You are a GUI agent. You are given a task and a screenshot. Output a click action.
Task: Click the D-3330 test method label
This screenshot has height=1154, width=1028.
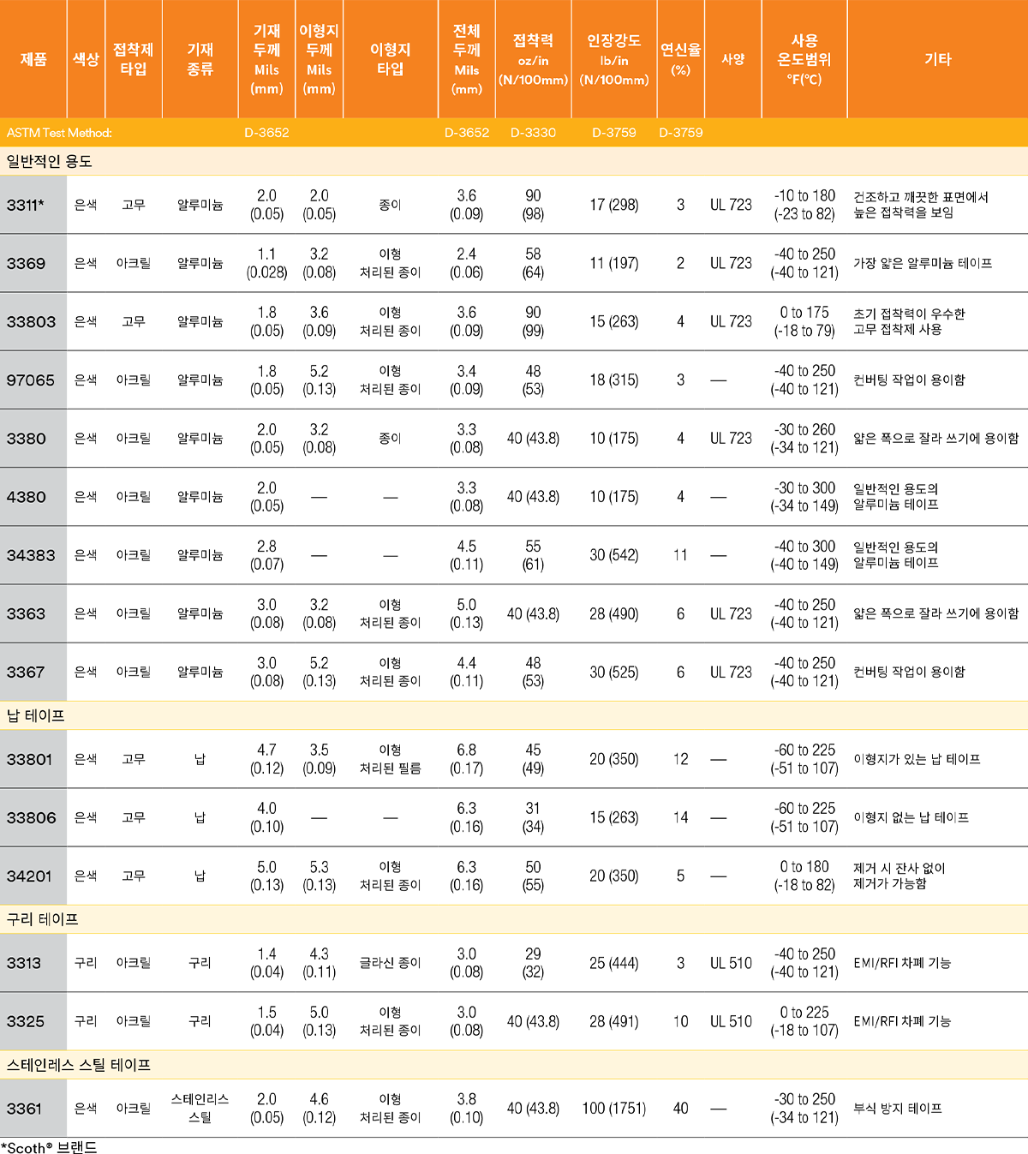533,133
